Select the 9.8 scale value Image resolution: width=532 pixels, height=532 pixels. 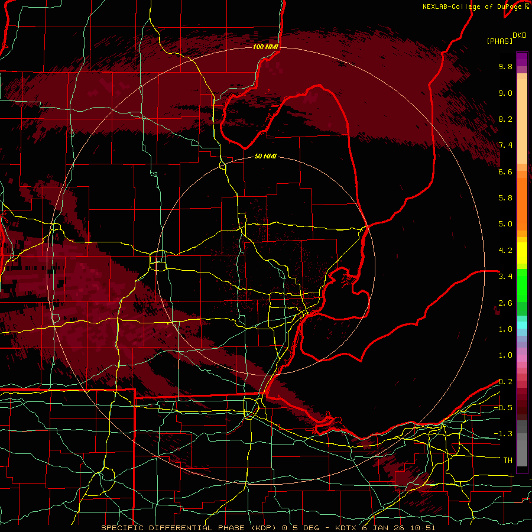tap(505, 66)
